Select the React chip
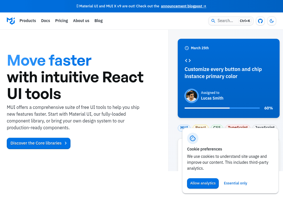 201,127
